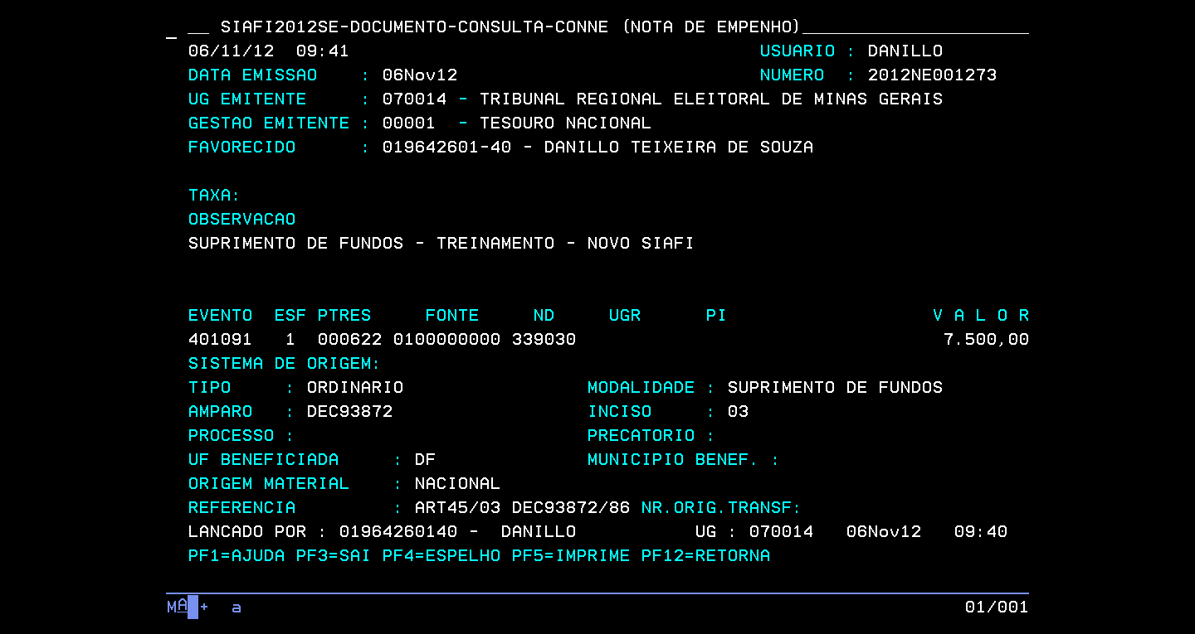Click CPF 019642601-40 in FAVORECIDO

coord(446,148)
